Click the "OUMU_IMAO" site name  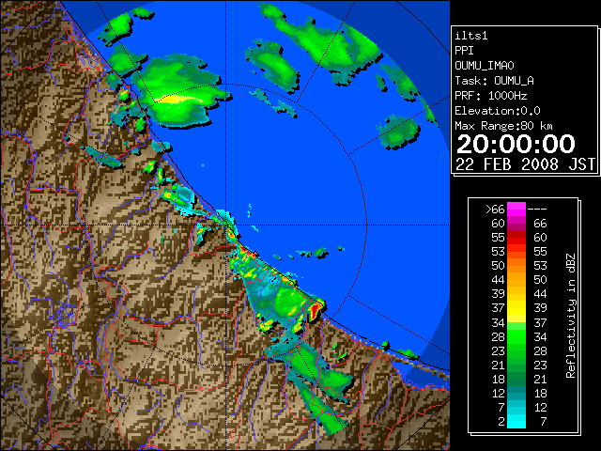485,66
